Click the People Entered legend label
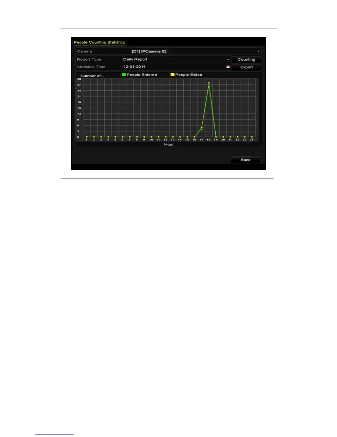Image resolution: width=337 pixels, height=437 pixels. [x=142, y=75]
